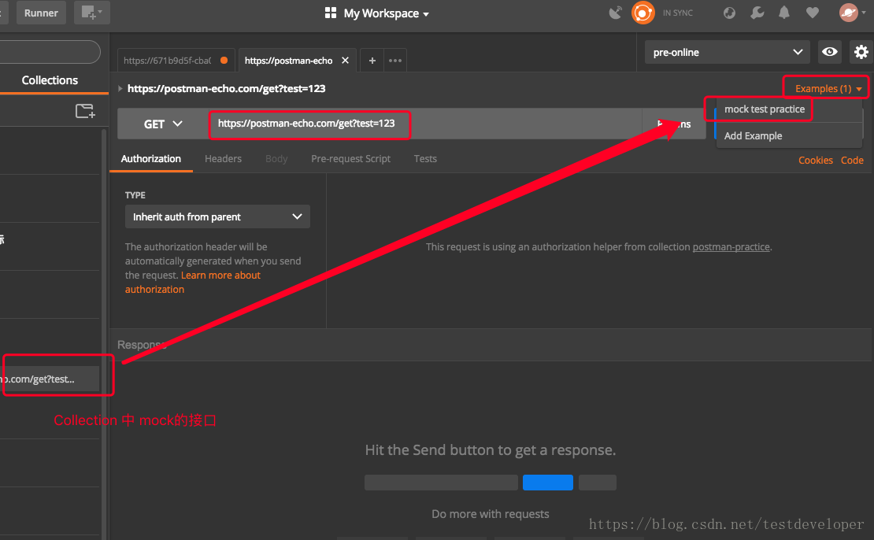The image size is (874, 540).
Task: Switch to the Body tab
Action: (276, 159)
